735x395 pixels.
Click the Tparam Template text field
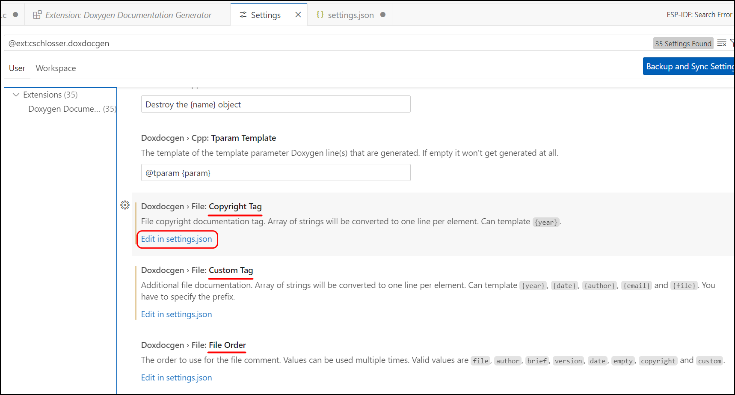coord(276,172)
